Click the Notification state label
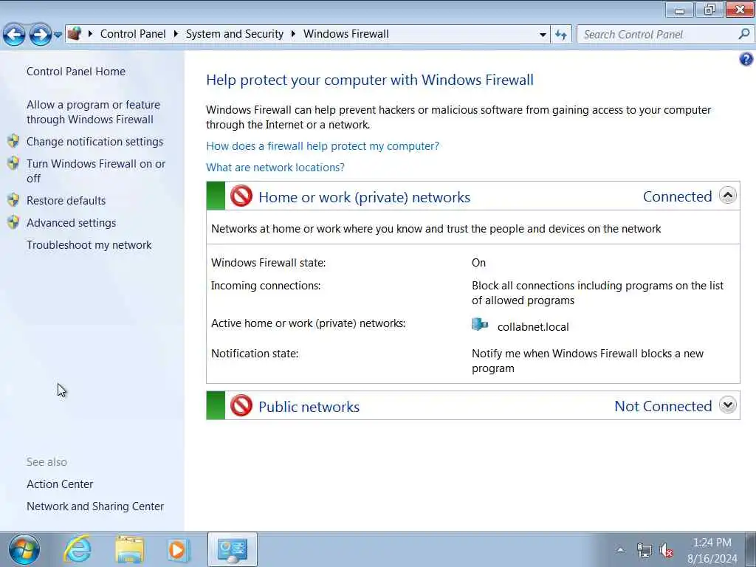Image resolution: width=756 pixels, height=567 pixels. tap(255, 354)
